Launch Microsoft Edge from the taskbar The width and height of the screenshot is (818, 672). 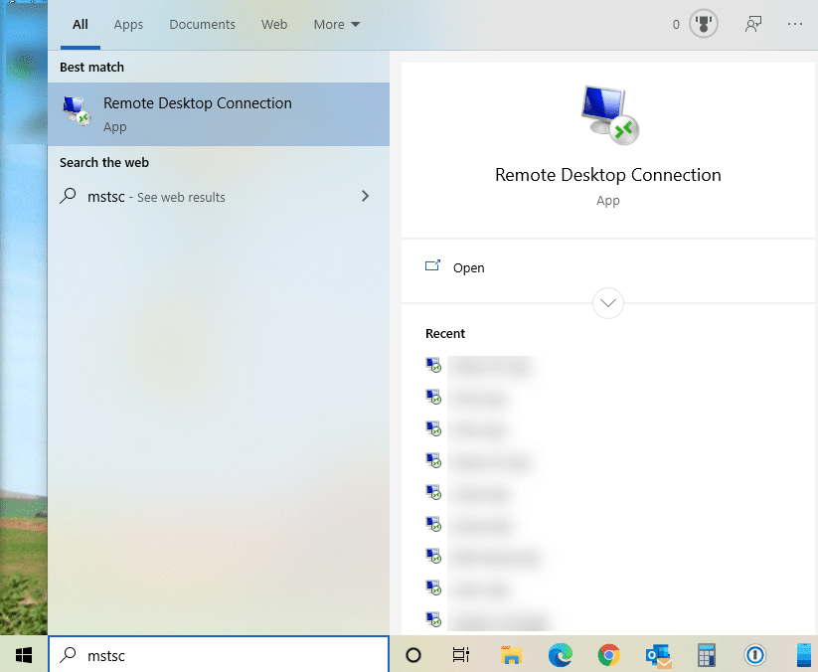559,655
